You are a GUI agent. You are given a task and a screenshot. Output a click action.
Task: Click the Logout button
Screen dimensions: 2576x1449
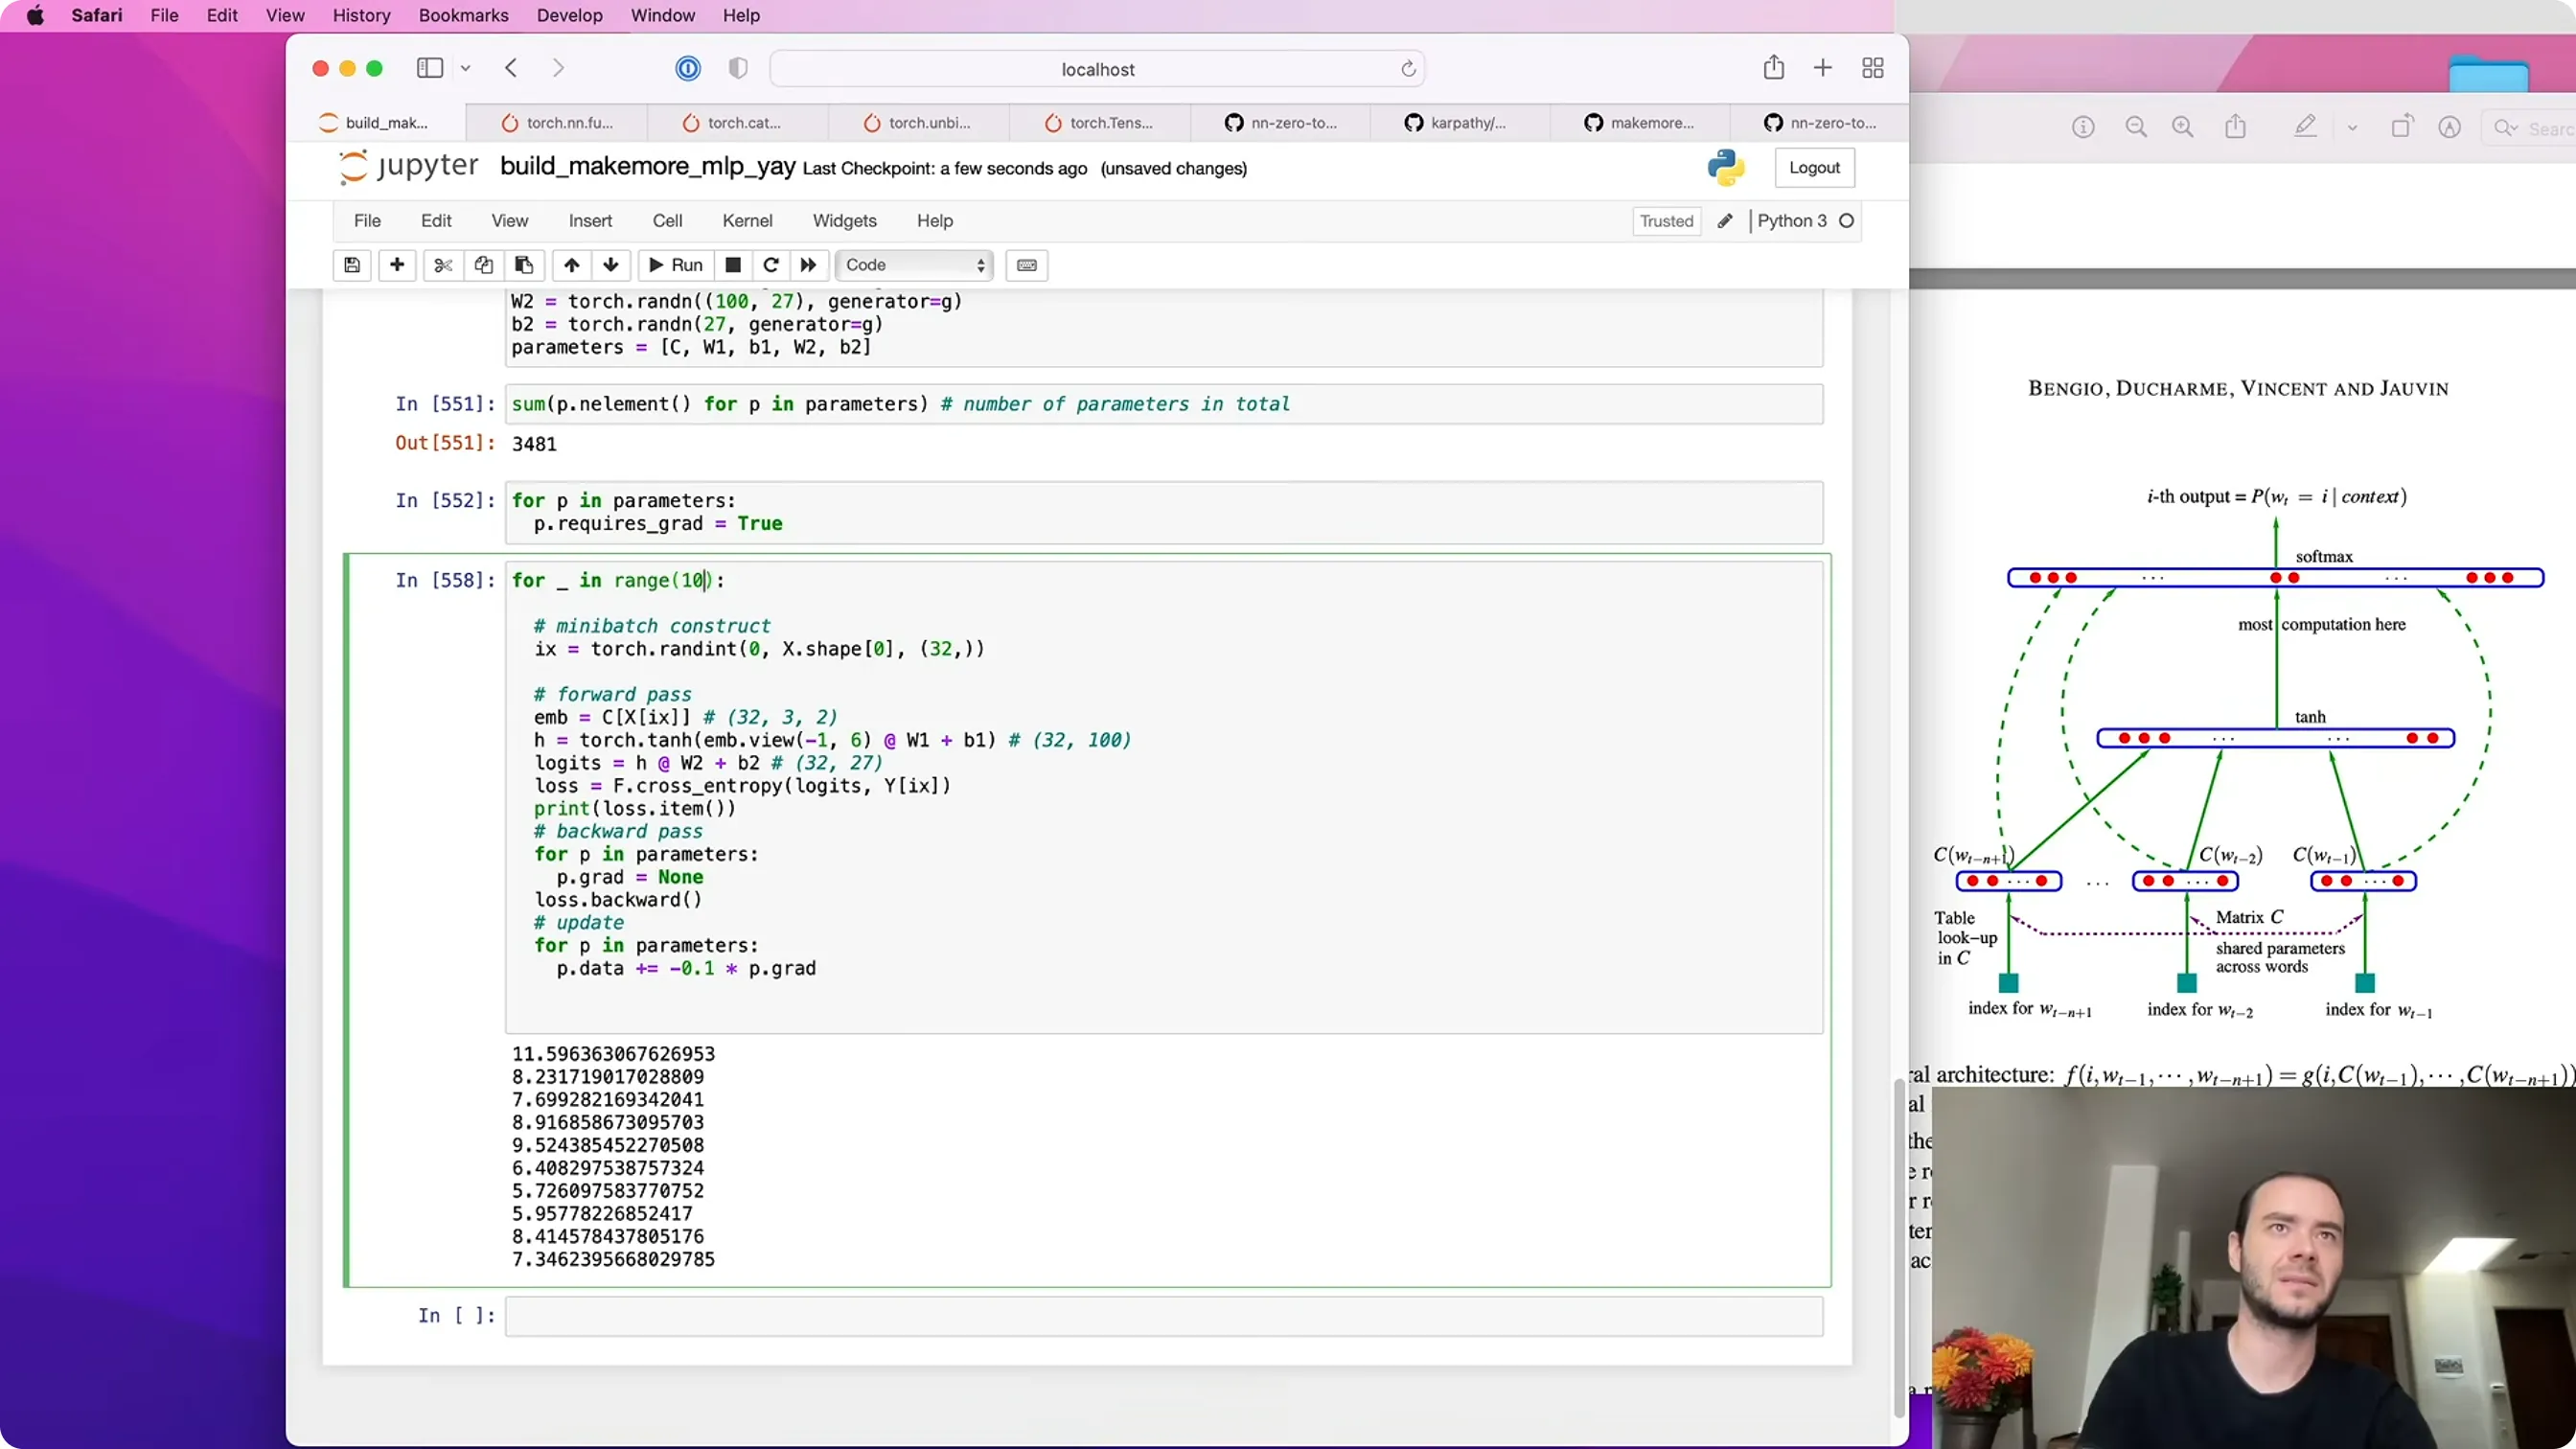1814,168
